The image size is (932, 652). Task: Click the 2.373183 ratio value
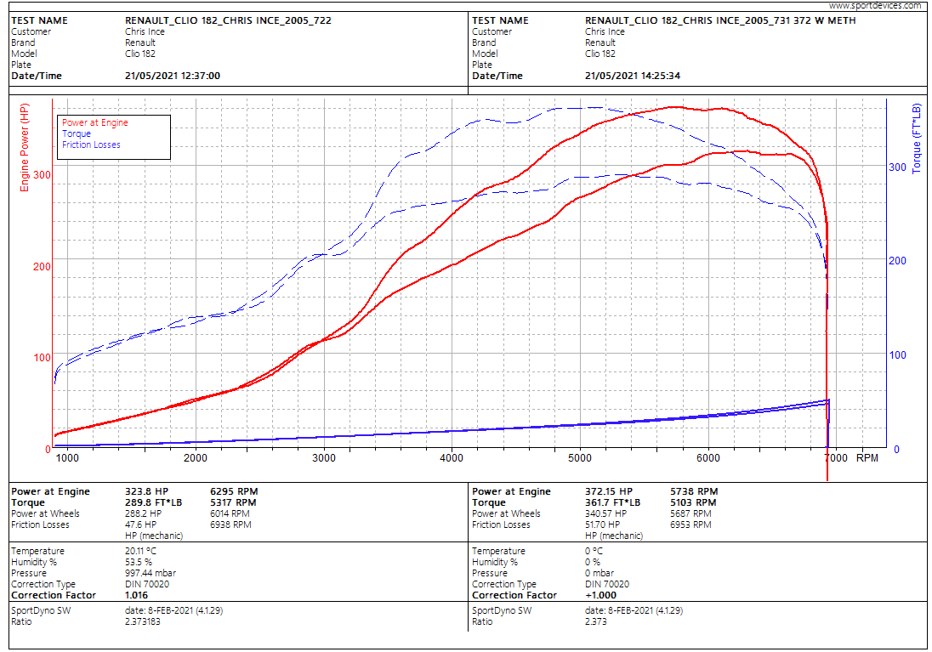[145, 621]
